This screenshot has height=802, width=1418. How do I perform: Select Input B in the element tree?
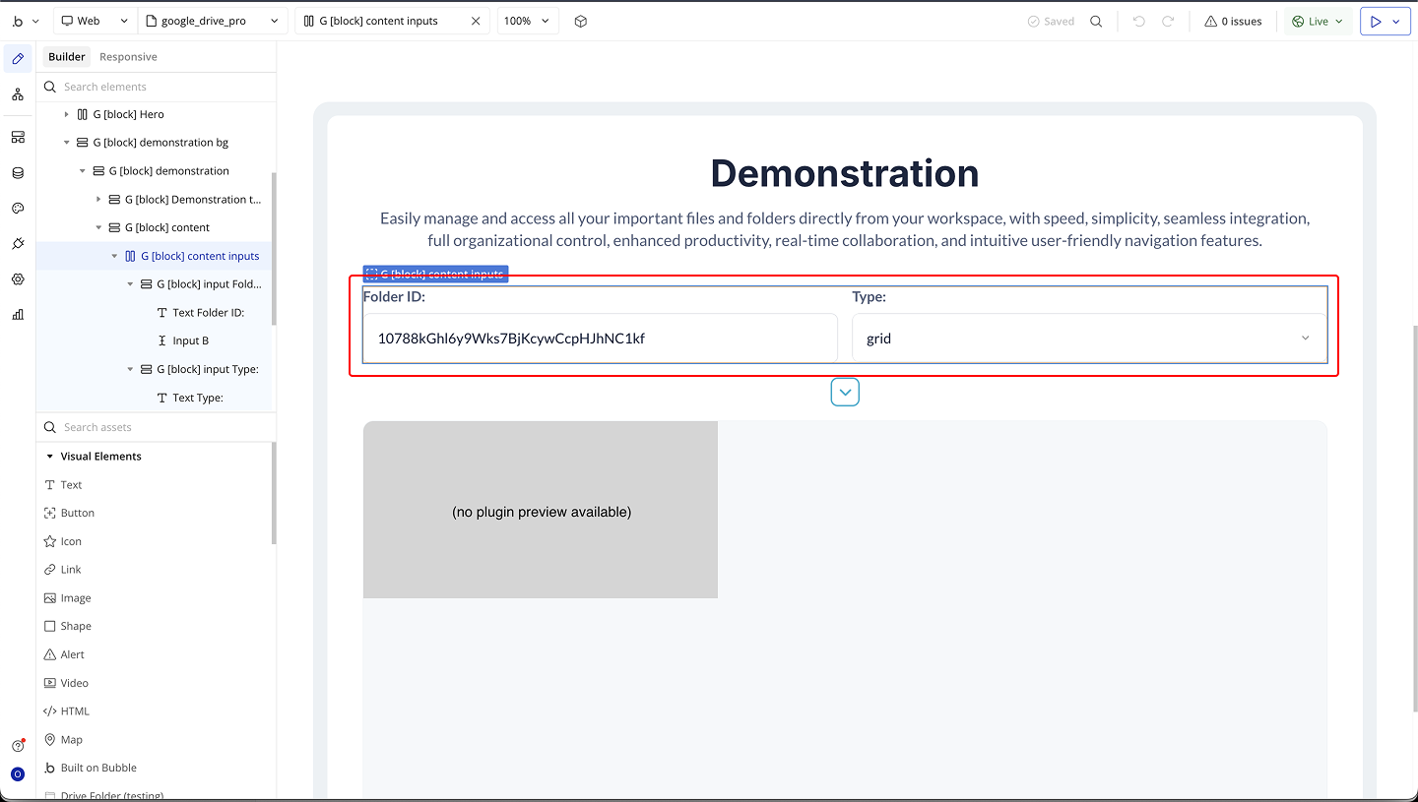coord(190,340)
